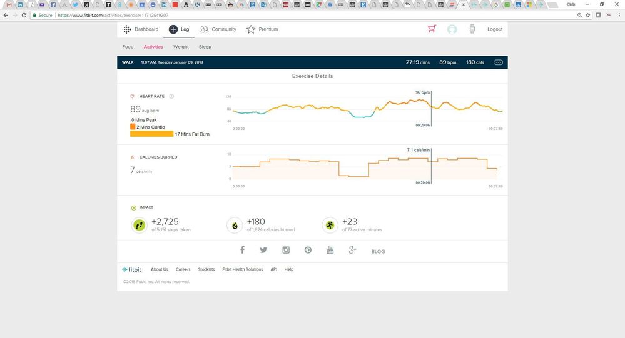Bookmark this page with the star
This screenshot has width=625, height=338.
tap(588, 15)
